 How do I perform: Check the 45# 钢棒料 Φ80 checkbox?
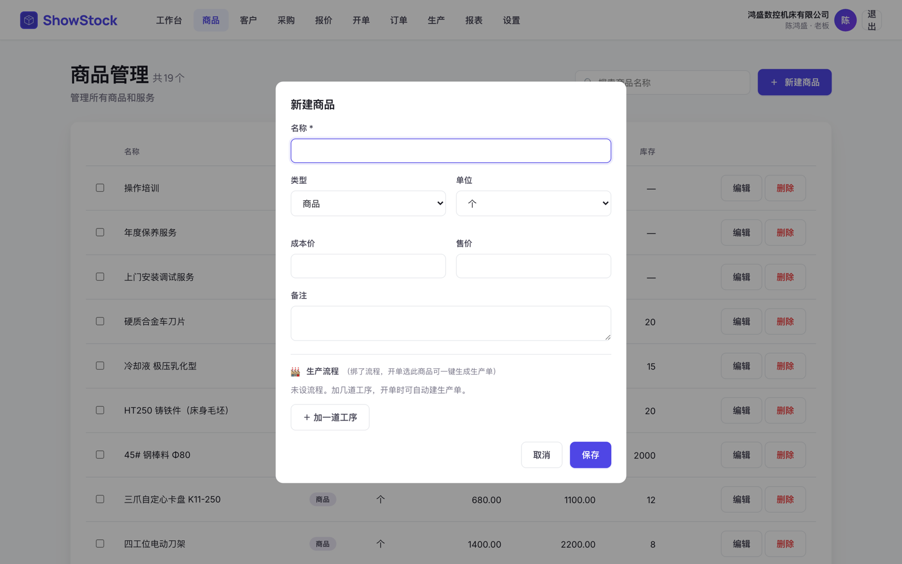pyautogui.click(x=100, y=455)
